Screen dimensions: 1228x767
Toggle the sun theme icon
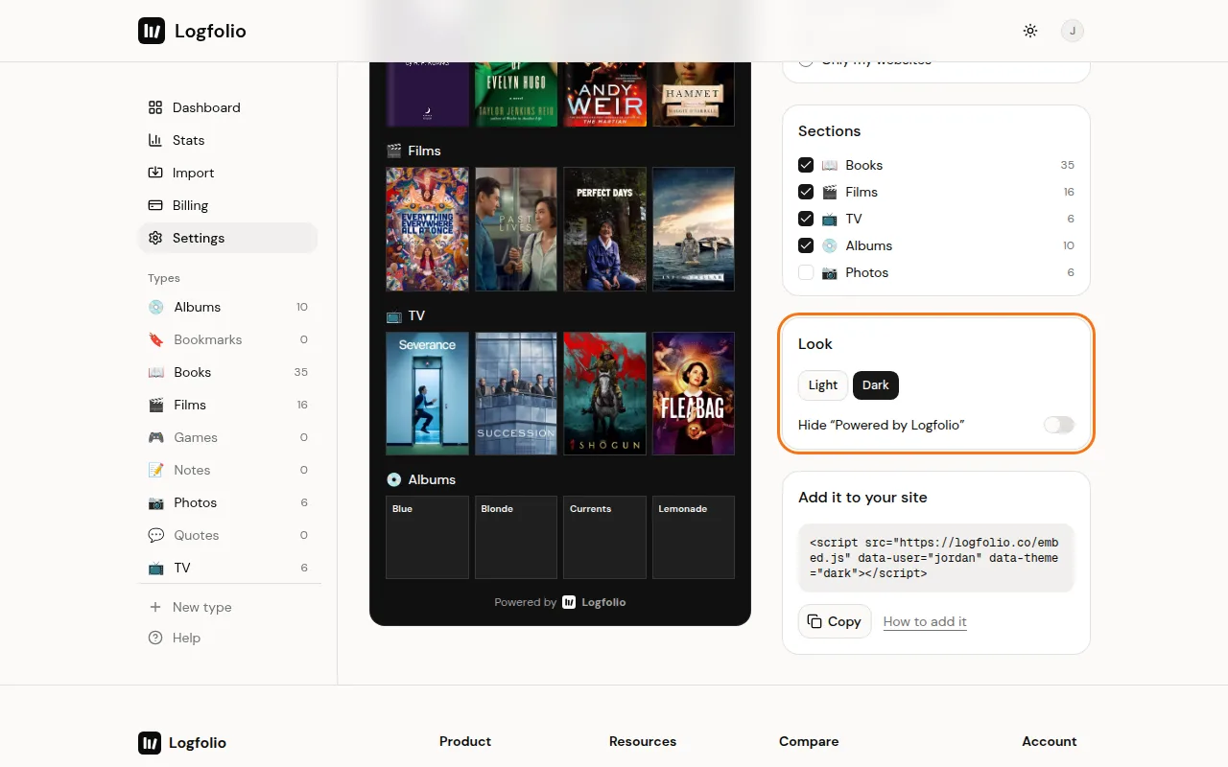[x=1030, y=31]
